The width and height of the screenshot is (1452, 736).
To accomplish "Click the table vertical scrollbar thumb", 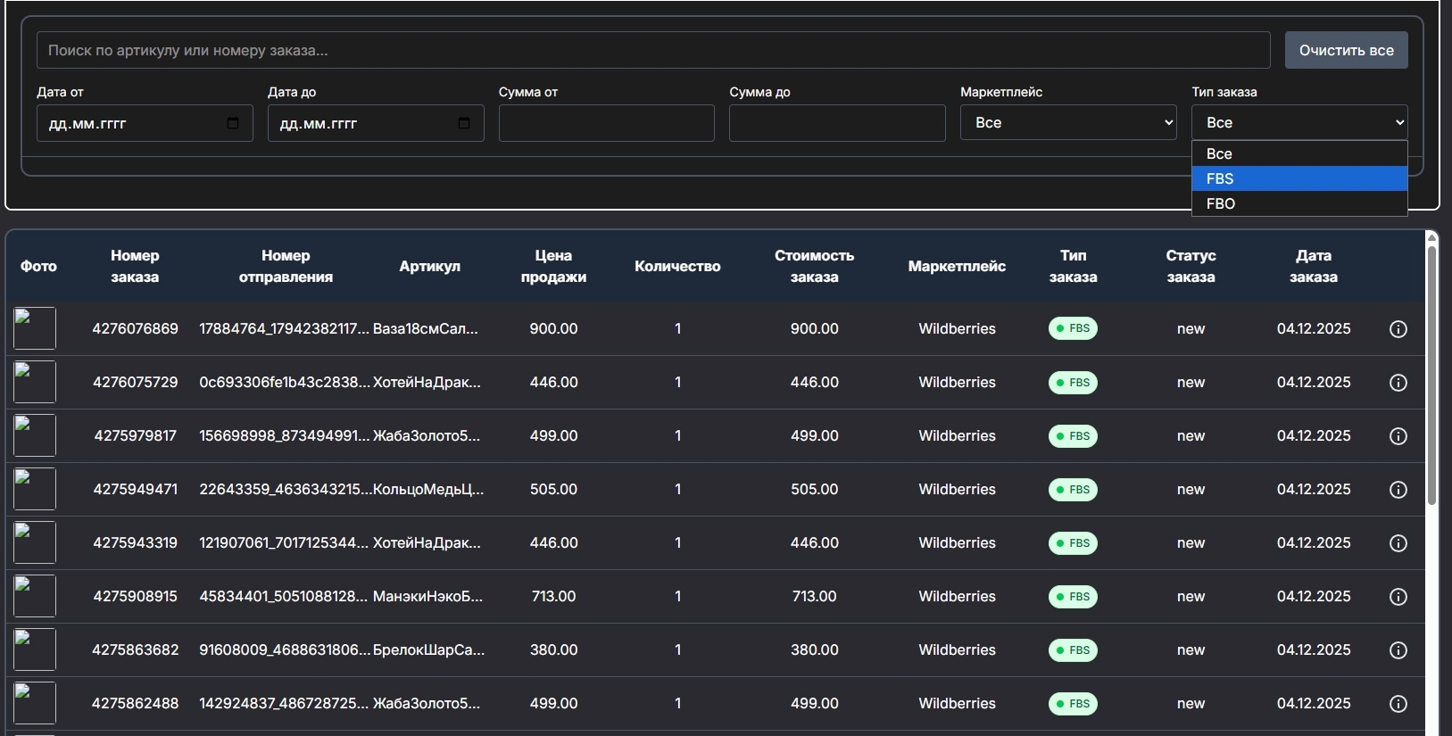I will (1431, 375).
